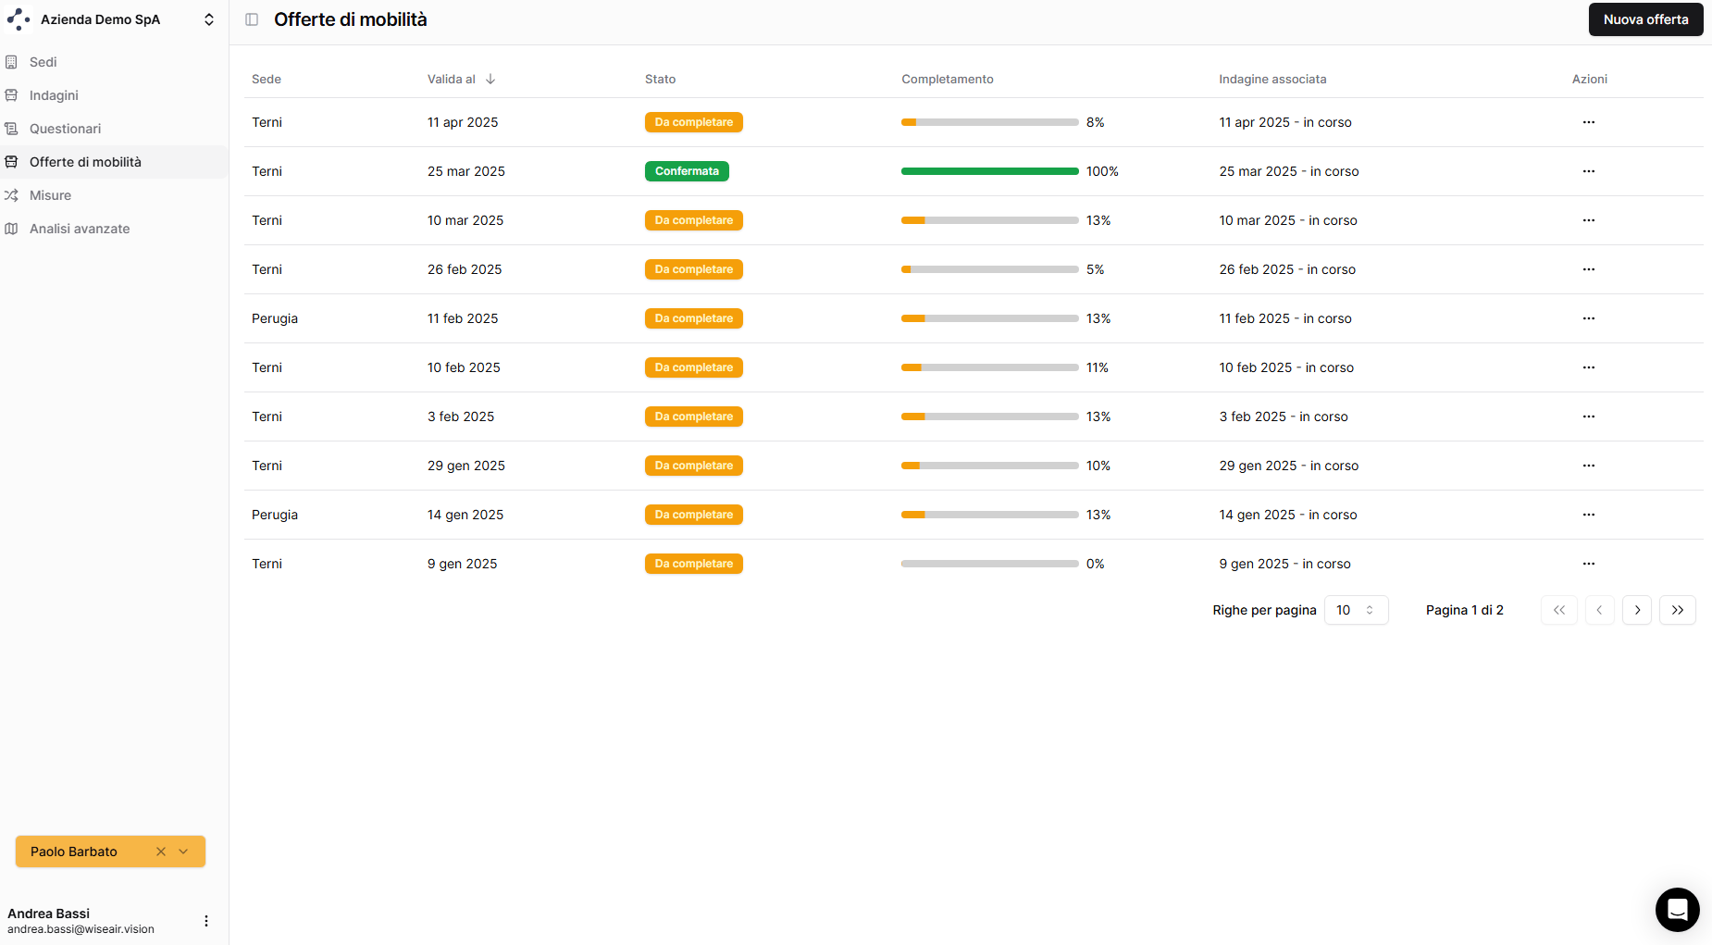1712x945 pixels.
Task: Open actions menu for 3 feb 2025 row
Action: [1589, 417]
